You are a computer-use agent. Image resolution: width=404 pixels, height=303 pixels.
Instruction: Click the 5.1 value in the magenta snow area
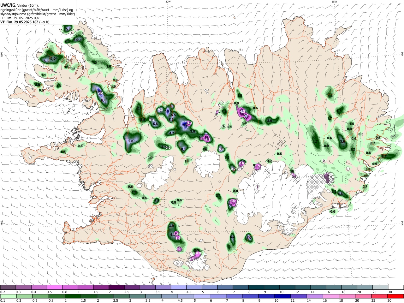point(246,116)
